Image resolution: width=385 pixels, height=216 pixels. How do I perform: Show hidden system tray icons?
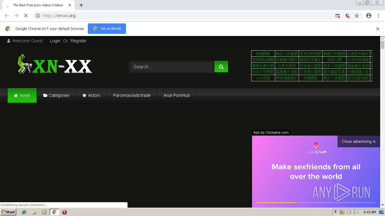[335, 212]
